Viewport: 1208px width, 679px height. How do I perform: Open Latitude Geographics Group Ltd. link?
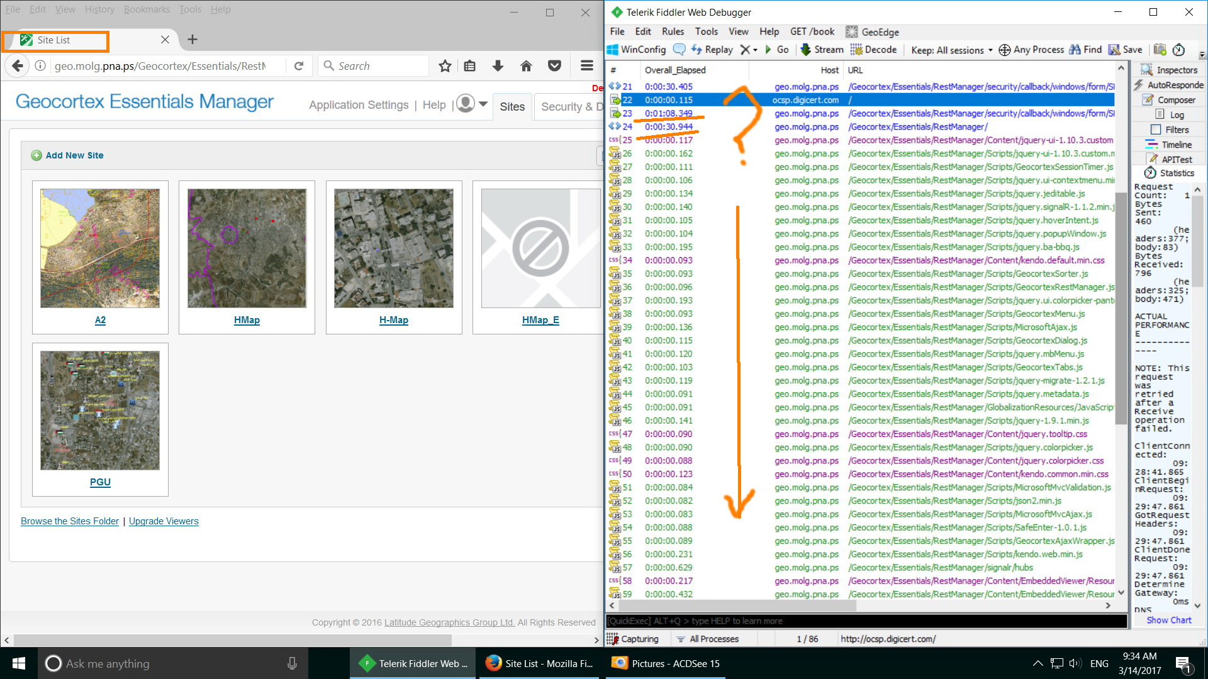coord(449,622)
